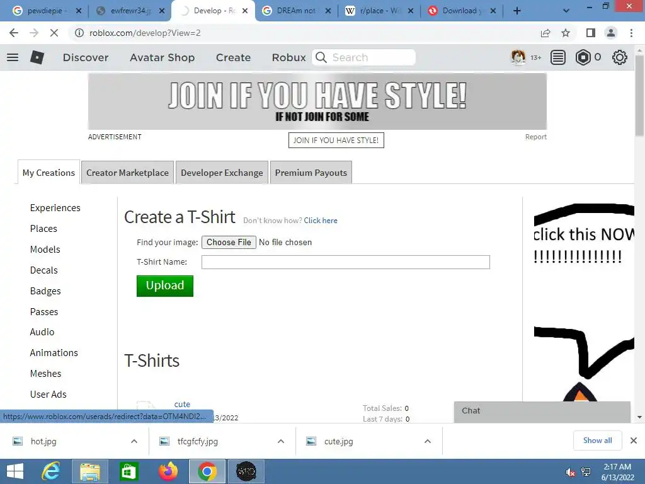Click the page vertical scrollbar thumb

[x=639, y=96]
